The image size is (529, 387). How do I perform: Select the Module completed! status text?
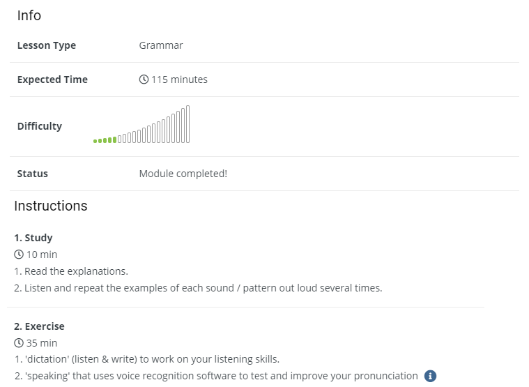tap(183, 174)
